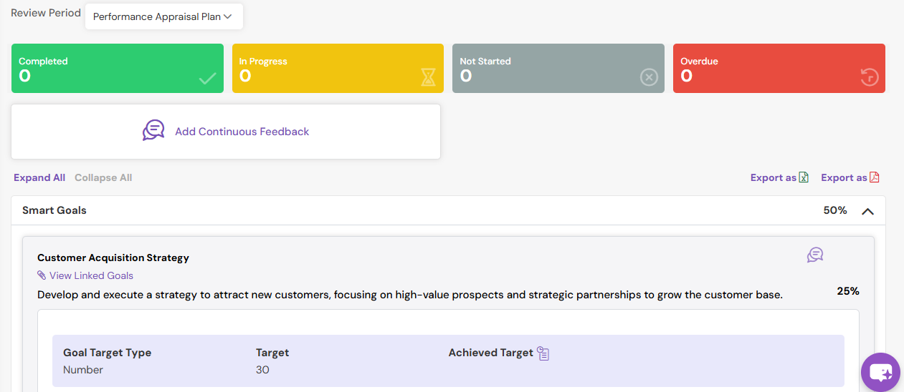The image size is (904, 392).
Task: Click the Smart Goals section header text
Action: point(54,210)
